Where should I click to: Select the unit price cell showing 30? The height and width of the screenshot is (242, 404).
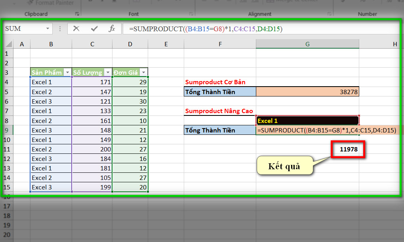tap(130, 101)
